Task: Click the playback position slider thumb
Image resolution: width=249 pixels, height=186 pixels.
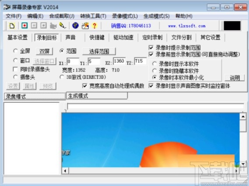Action: click(67, 107)
